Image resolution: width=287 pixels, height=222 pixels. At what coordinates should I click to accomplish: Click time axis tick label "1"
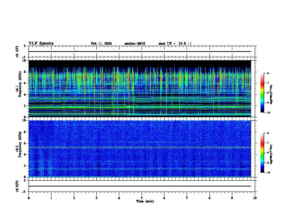click(x=51, y=198)
